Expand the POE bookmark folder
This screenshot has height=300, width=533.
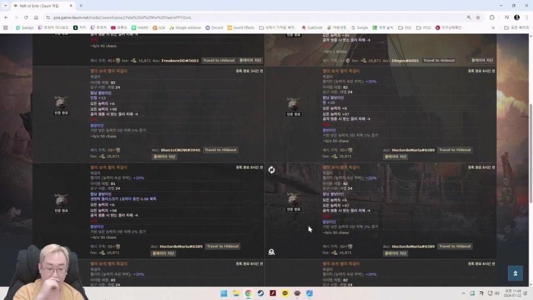point(404,27)
